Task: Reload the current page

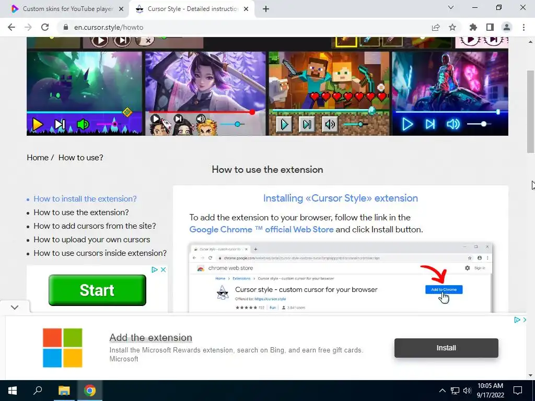Action: tap(45, 27)
